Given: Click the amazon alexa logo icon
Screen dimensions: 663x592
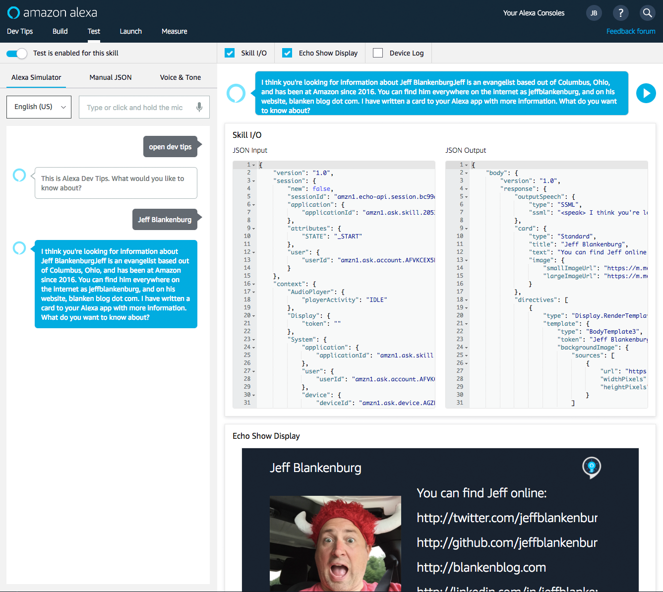Looking at the screenshot, I should click(13, 12).
